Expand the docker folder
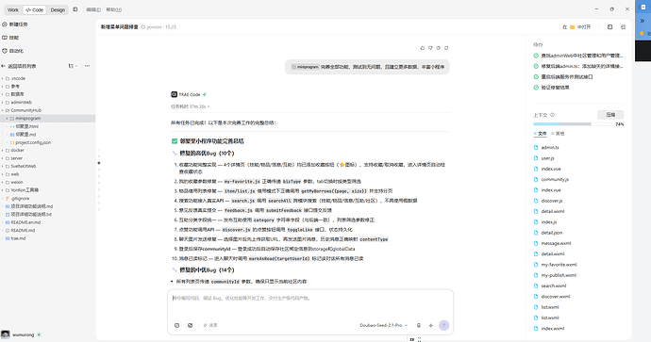The height and width of the screenshot is (342, 651). click(3, 151)
